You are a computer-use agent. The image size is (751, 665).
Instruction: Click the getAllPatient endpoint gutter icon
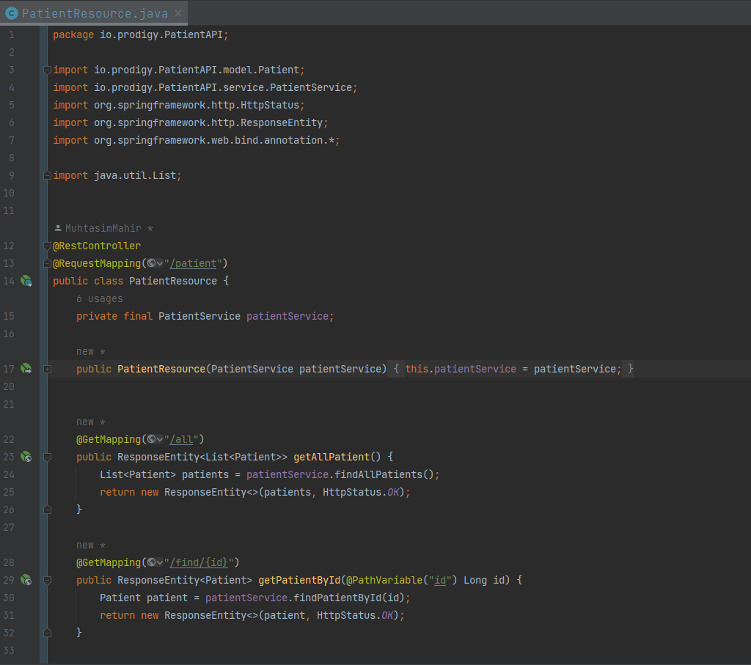[26, 457]
